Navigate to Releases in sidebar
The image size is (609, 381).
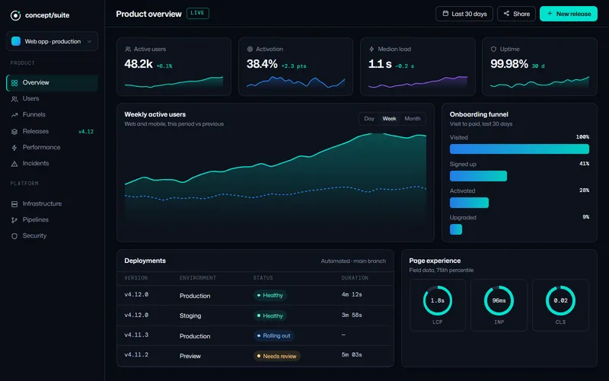click(52, 131)
